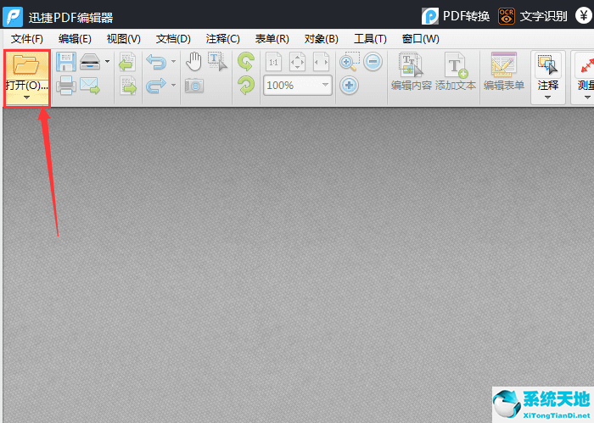Click the Open folder icon
The image size is (594, 423).
pyautogui.click(x=25, y=65)
